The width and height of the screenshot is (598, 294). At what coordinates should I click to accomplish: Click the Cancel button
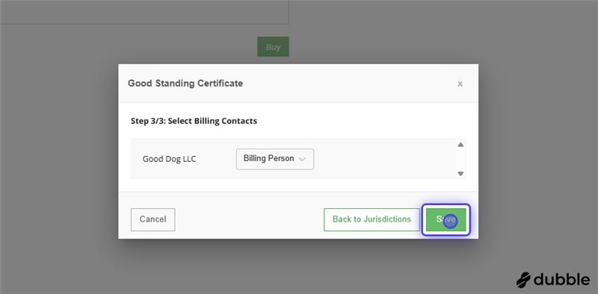(152, 219)
